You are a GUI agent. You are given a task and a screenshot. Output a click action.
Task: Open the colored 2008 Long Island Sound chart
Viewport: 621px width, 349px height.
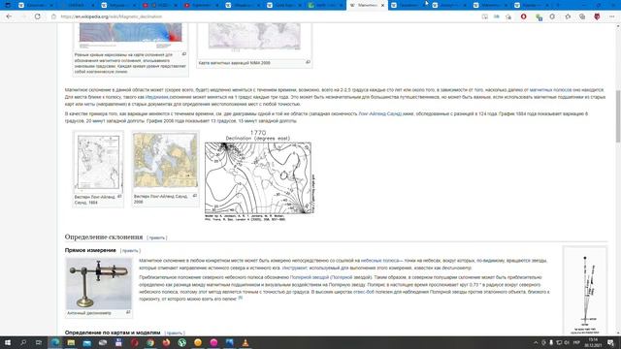(166, 160)
